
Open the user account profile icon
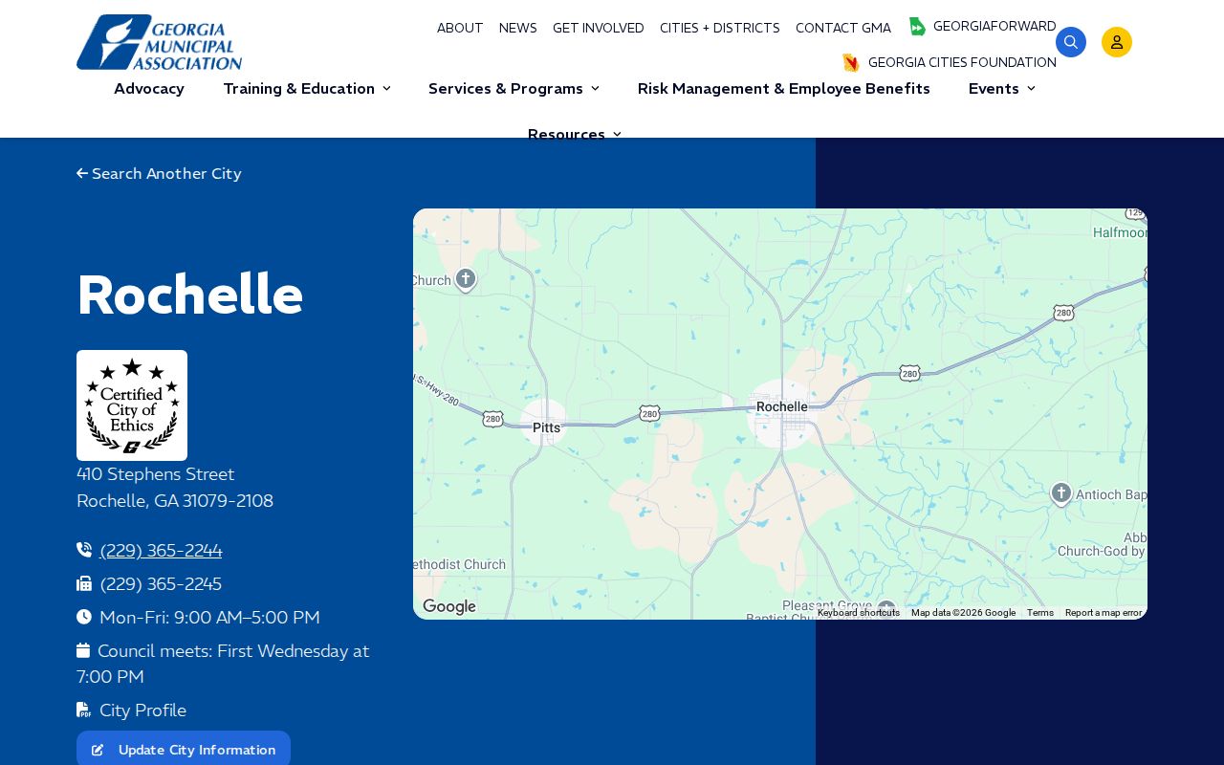[1117, 42]
